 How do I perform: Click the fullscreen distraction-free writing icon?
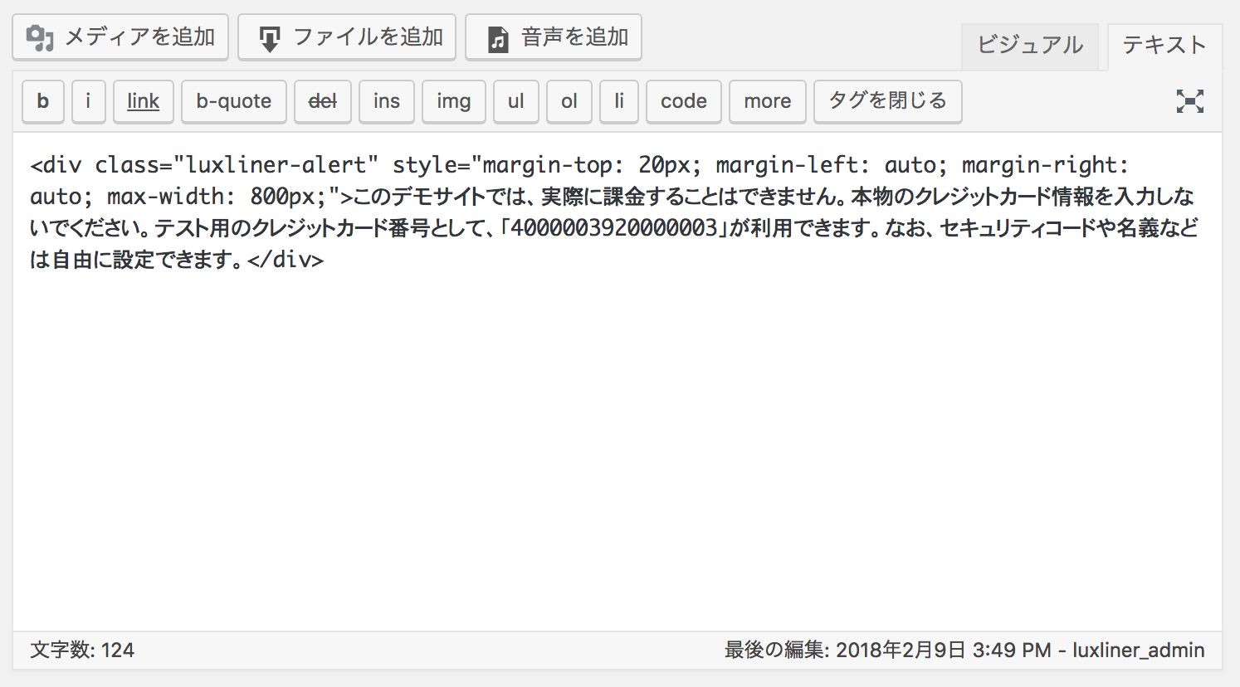tap(1189, 101)
